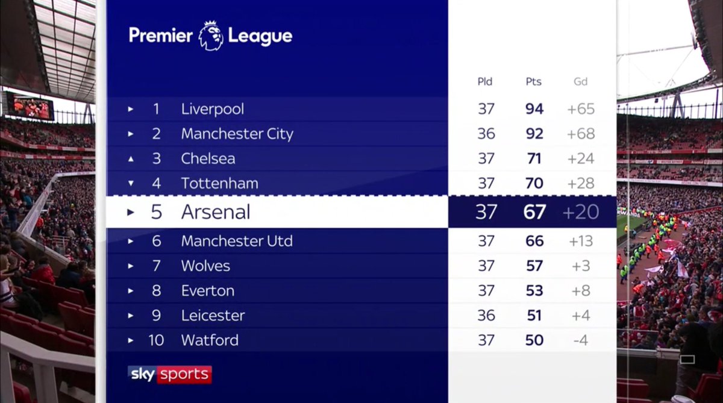Select the Pts column header
Screen dimensions: 723x403
click(x=533, y=82)
